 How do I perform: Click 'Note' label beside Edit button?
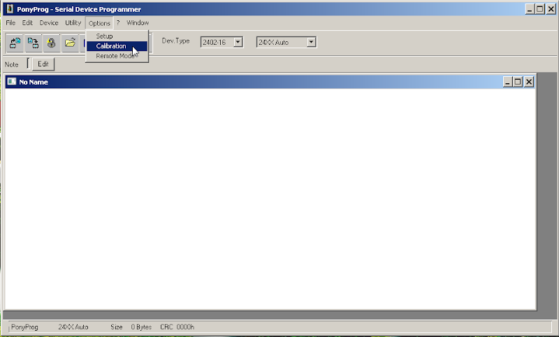[x=11, y=64]
